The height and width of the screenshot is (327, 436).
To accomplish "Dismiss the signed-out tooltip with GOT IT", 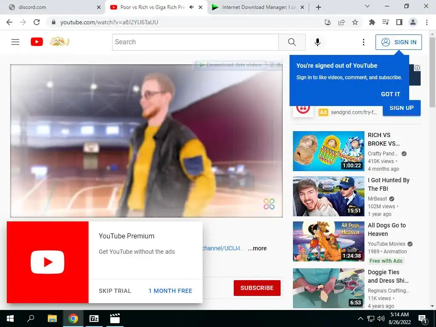I will click(x=390, y=94).
